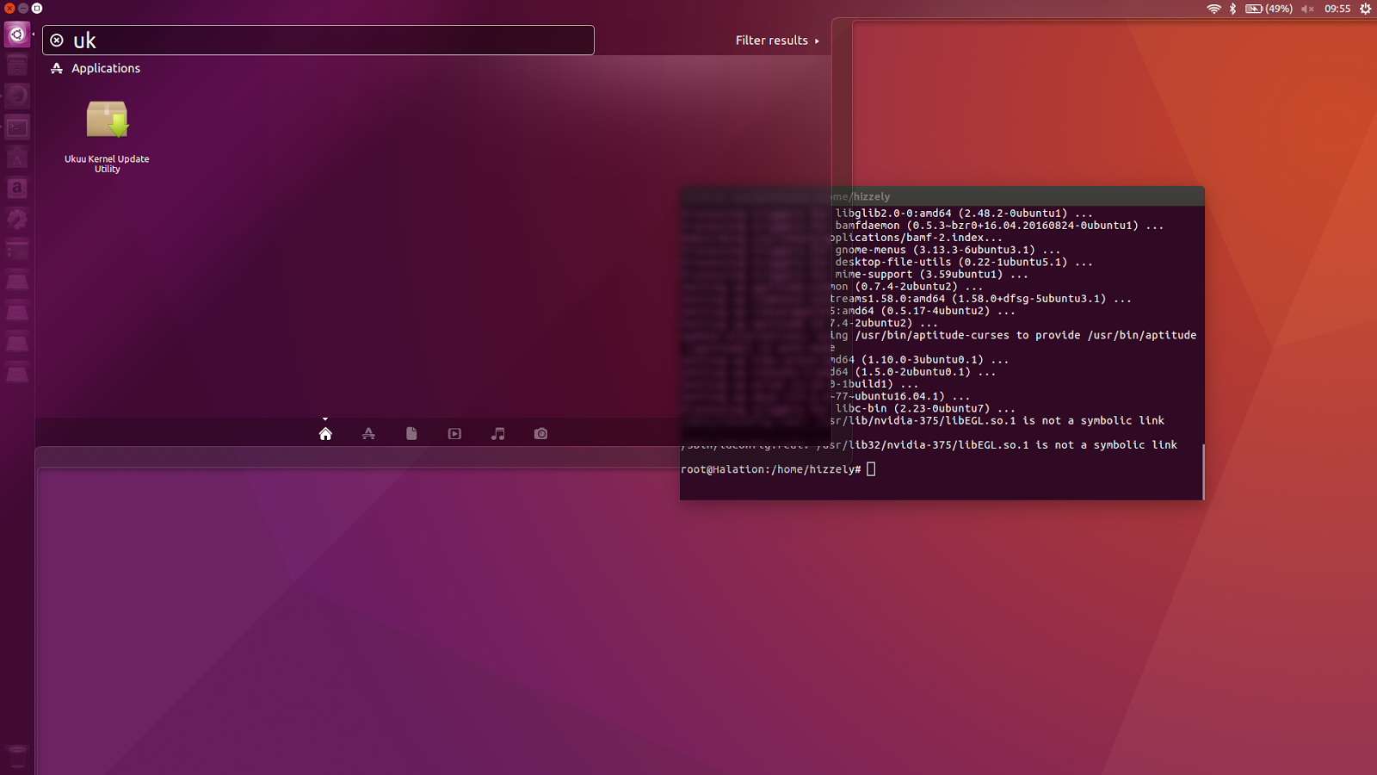Clear the "uk" search with the X icon
1377x775 pixels.
coord(57,40)
